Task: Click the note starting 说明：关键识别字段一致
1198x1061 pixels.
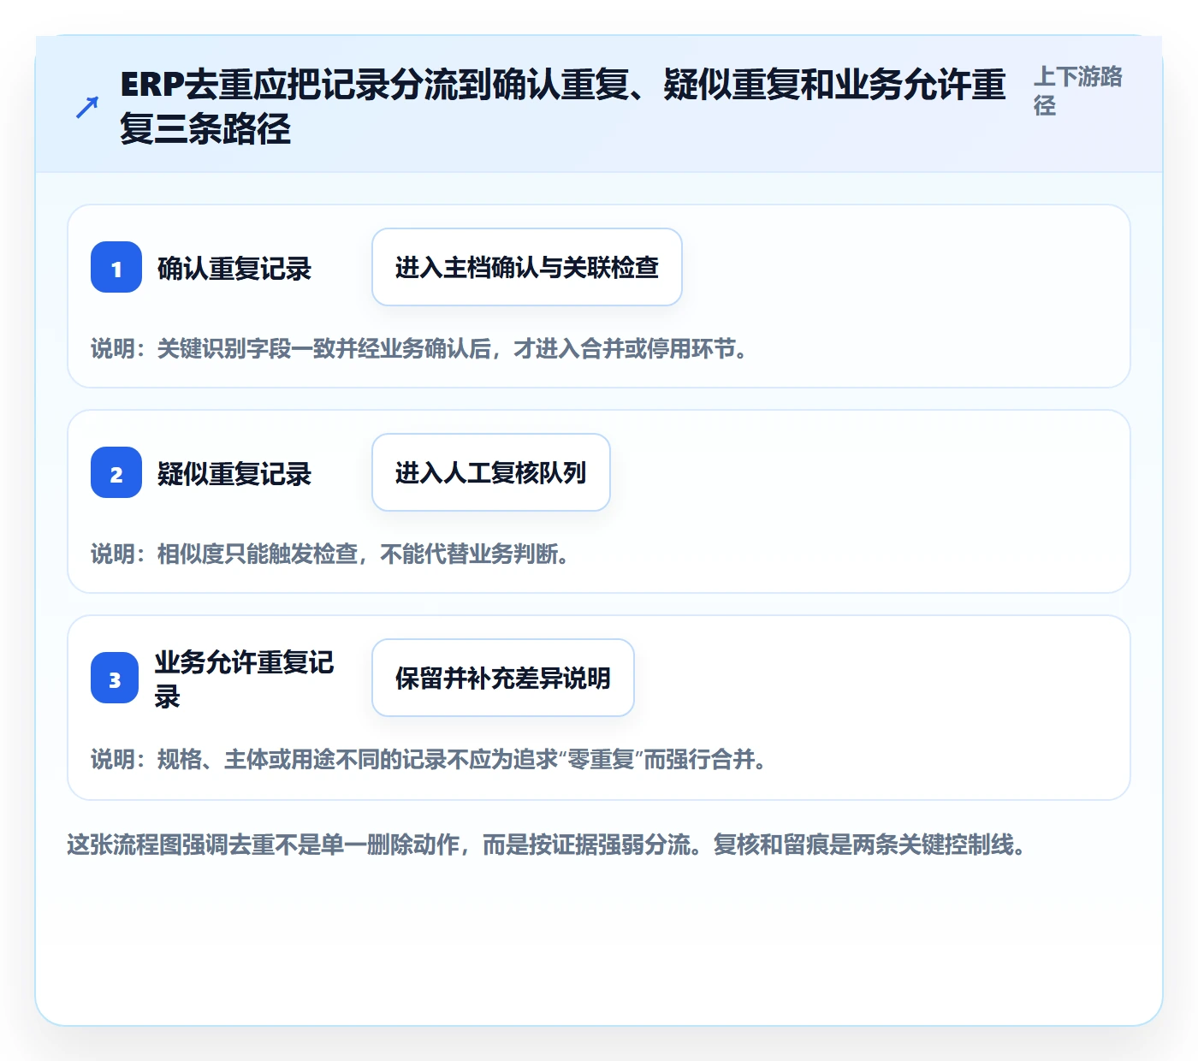Action: tap(420, 349)
